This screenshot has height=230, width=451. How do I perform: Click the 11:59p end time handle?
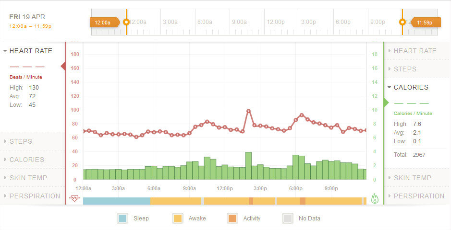pos(424,22)
